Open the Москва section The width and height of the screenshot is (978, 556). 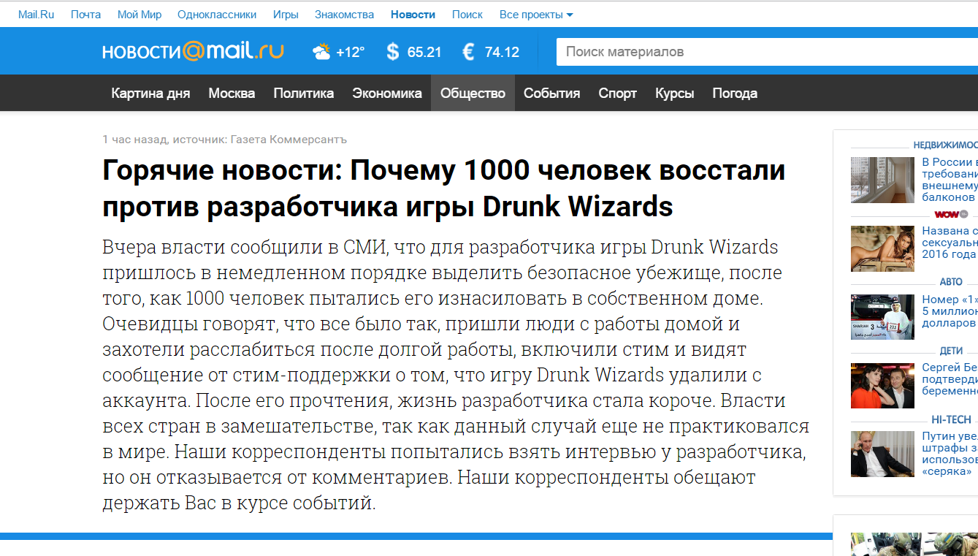click(x=232, y=93)
